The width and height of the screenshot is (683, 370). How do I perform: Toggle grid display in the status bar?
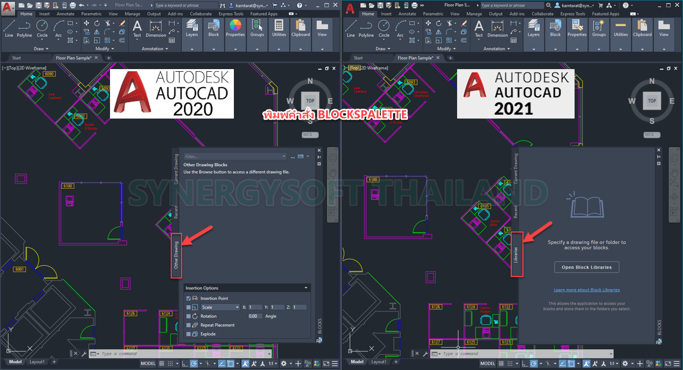point(161,363)
